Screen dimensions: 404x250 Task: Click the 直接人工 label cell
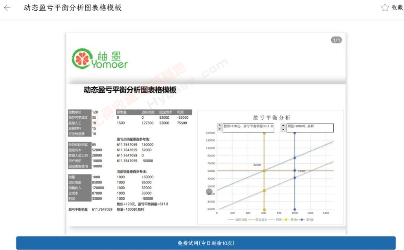point(80,123)
